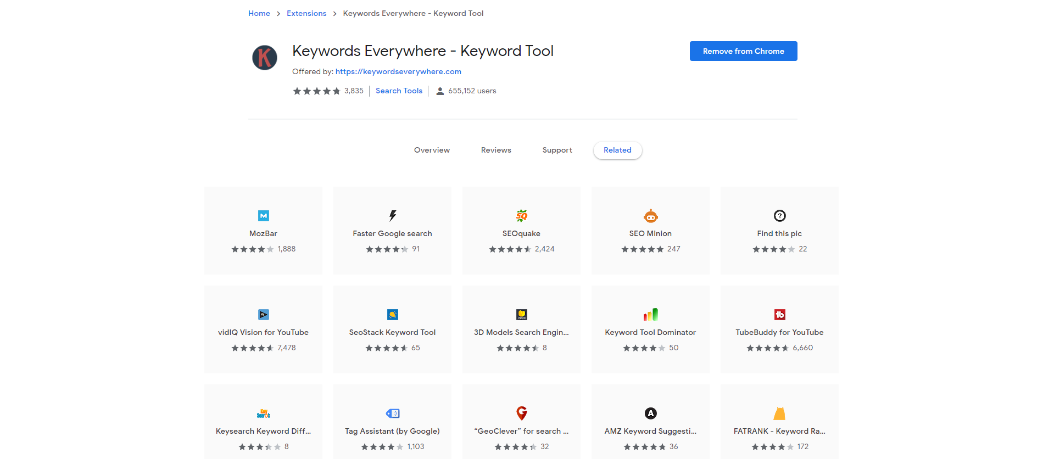Click the TubeBuddy for YouTube title
The height and width of the screenshot is (459, 1043).
point(780,332)
